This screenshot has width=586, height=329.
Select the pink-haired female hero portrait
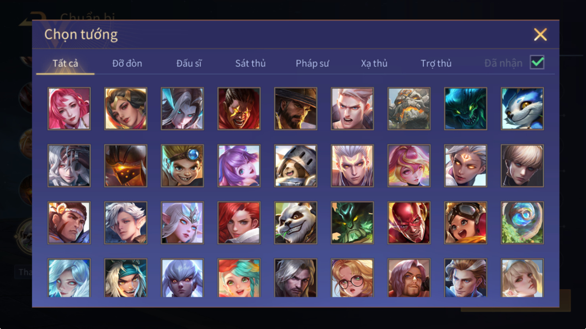69,109
